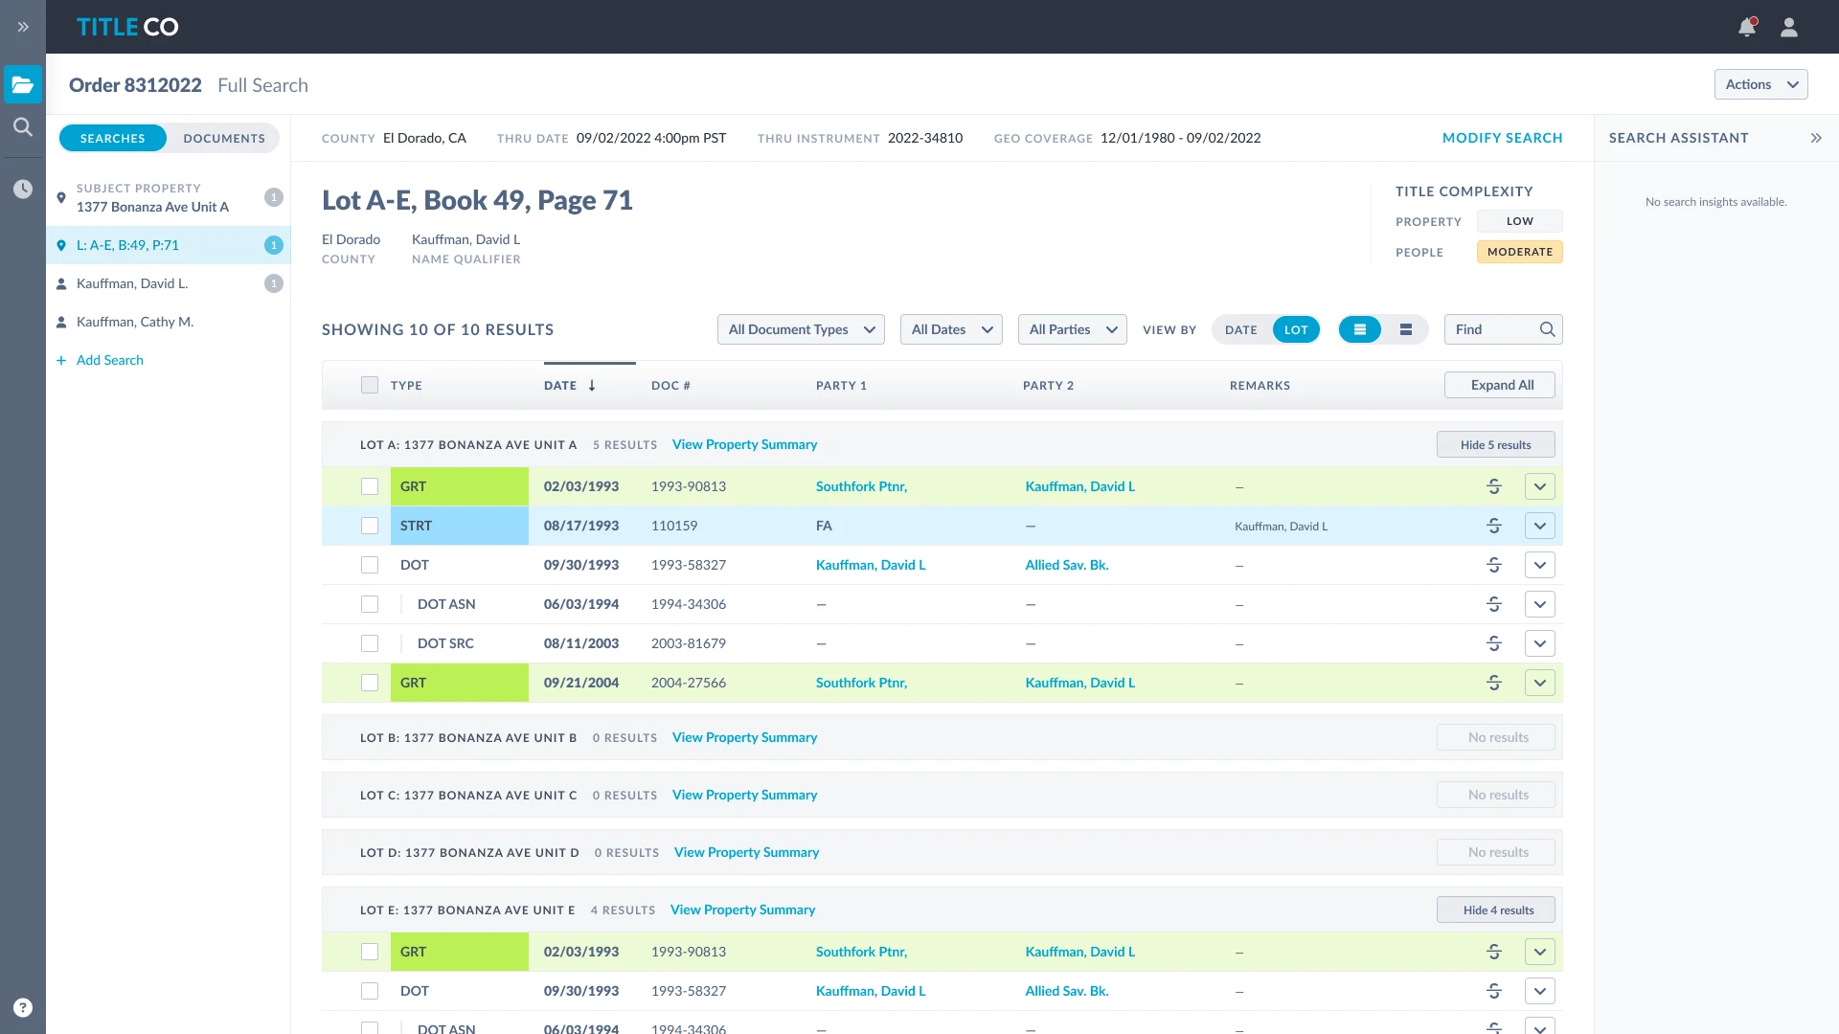Open the help question mark icon

23,1007
